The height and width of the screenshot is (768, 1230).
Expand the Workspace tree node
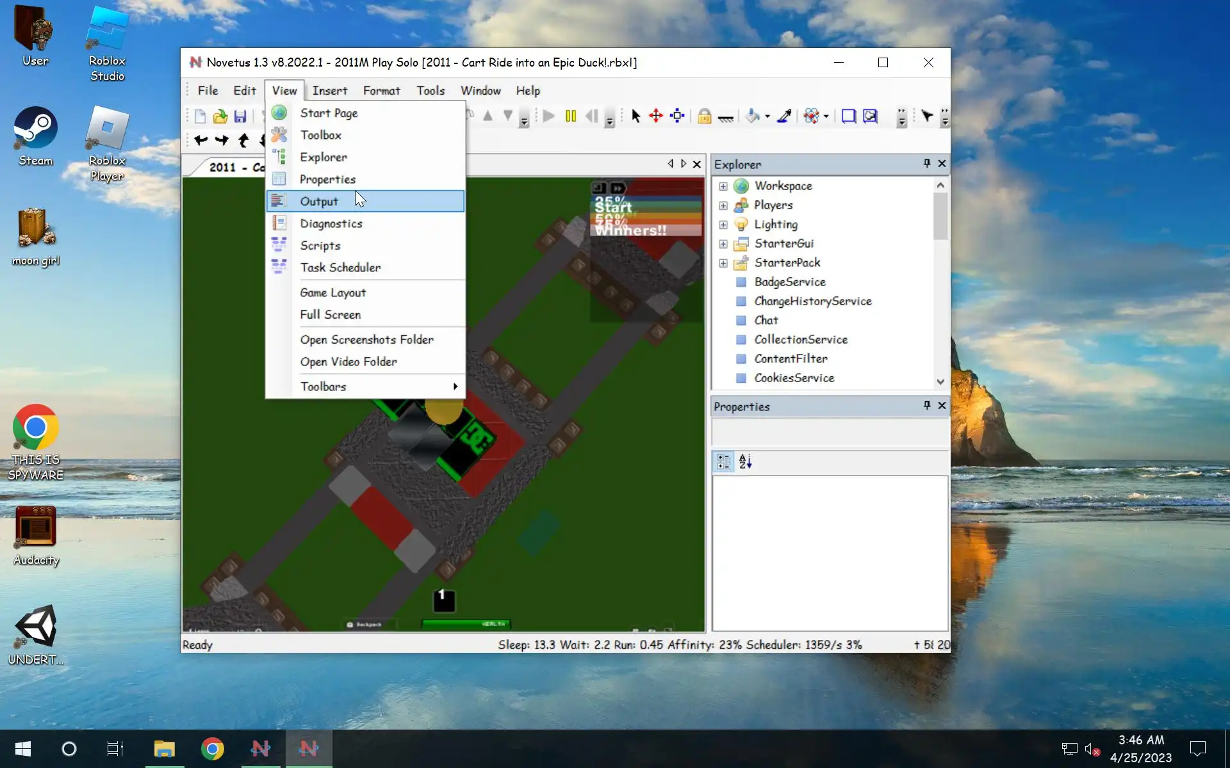tap(723, 186)
